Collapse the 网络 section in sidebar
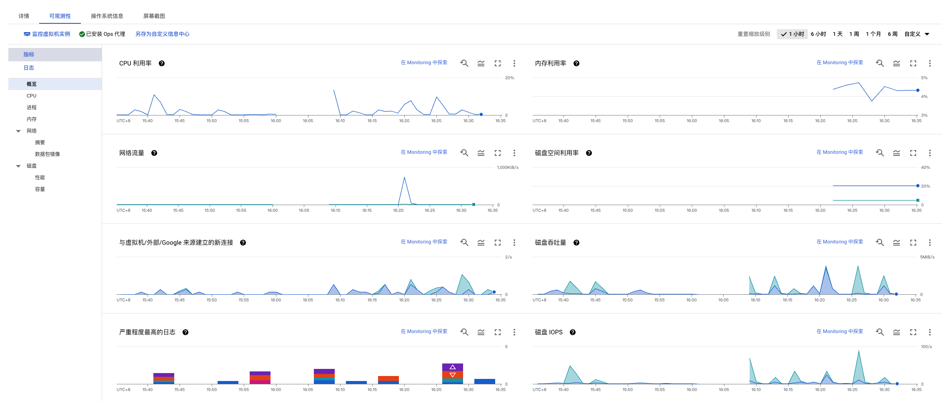 [x=18, y=131]
